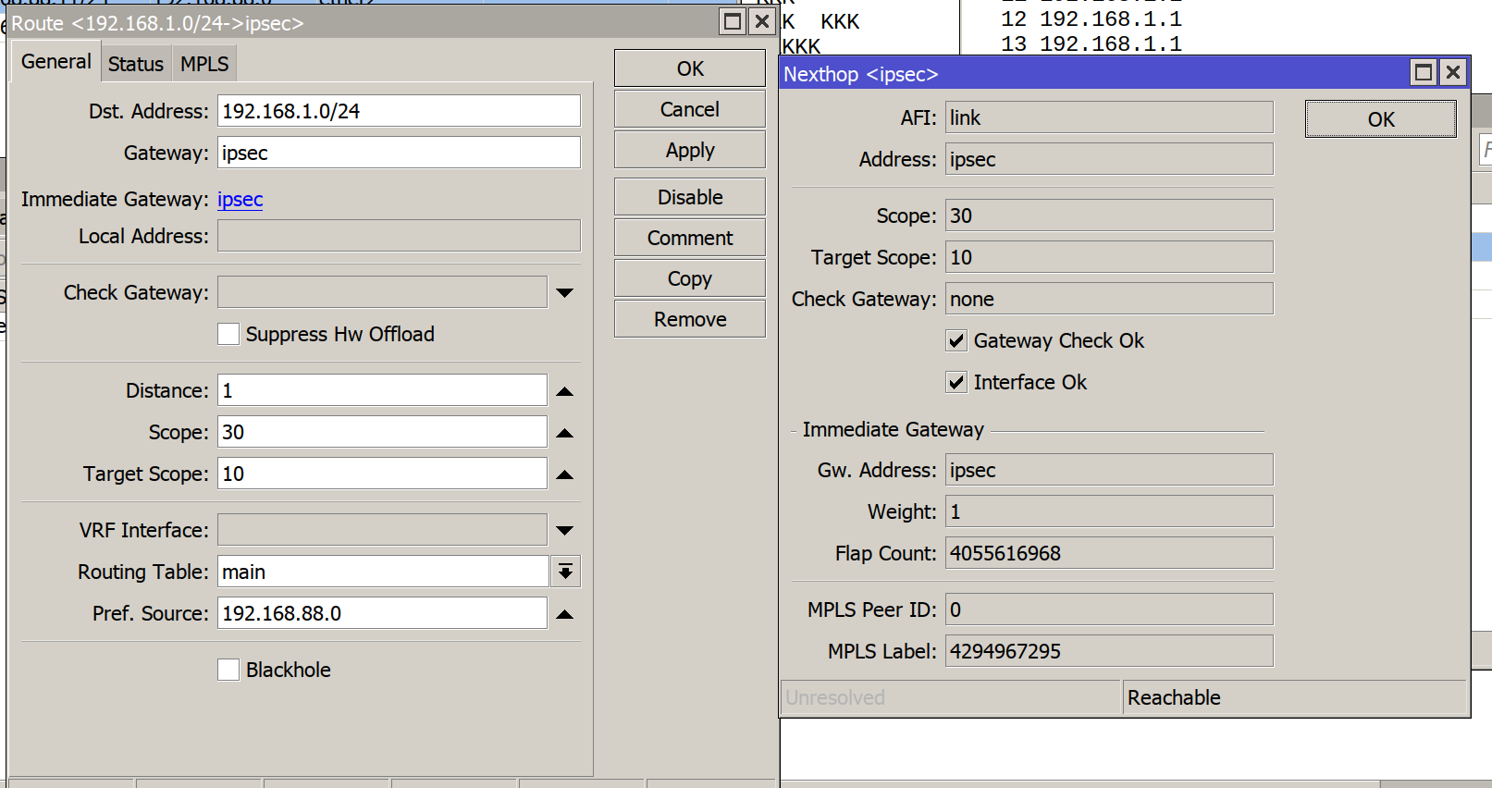Collapse the Distance field arrow

(x=565, y=391)
